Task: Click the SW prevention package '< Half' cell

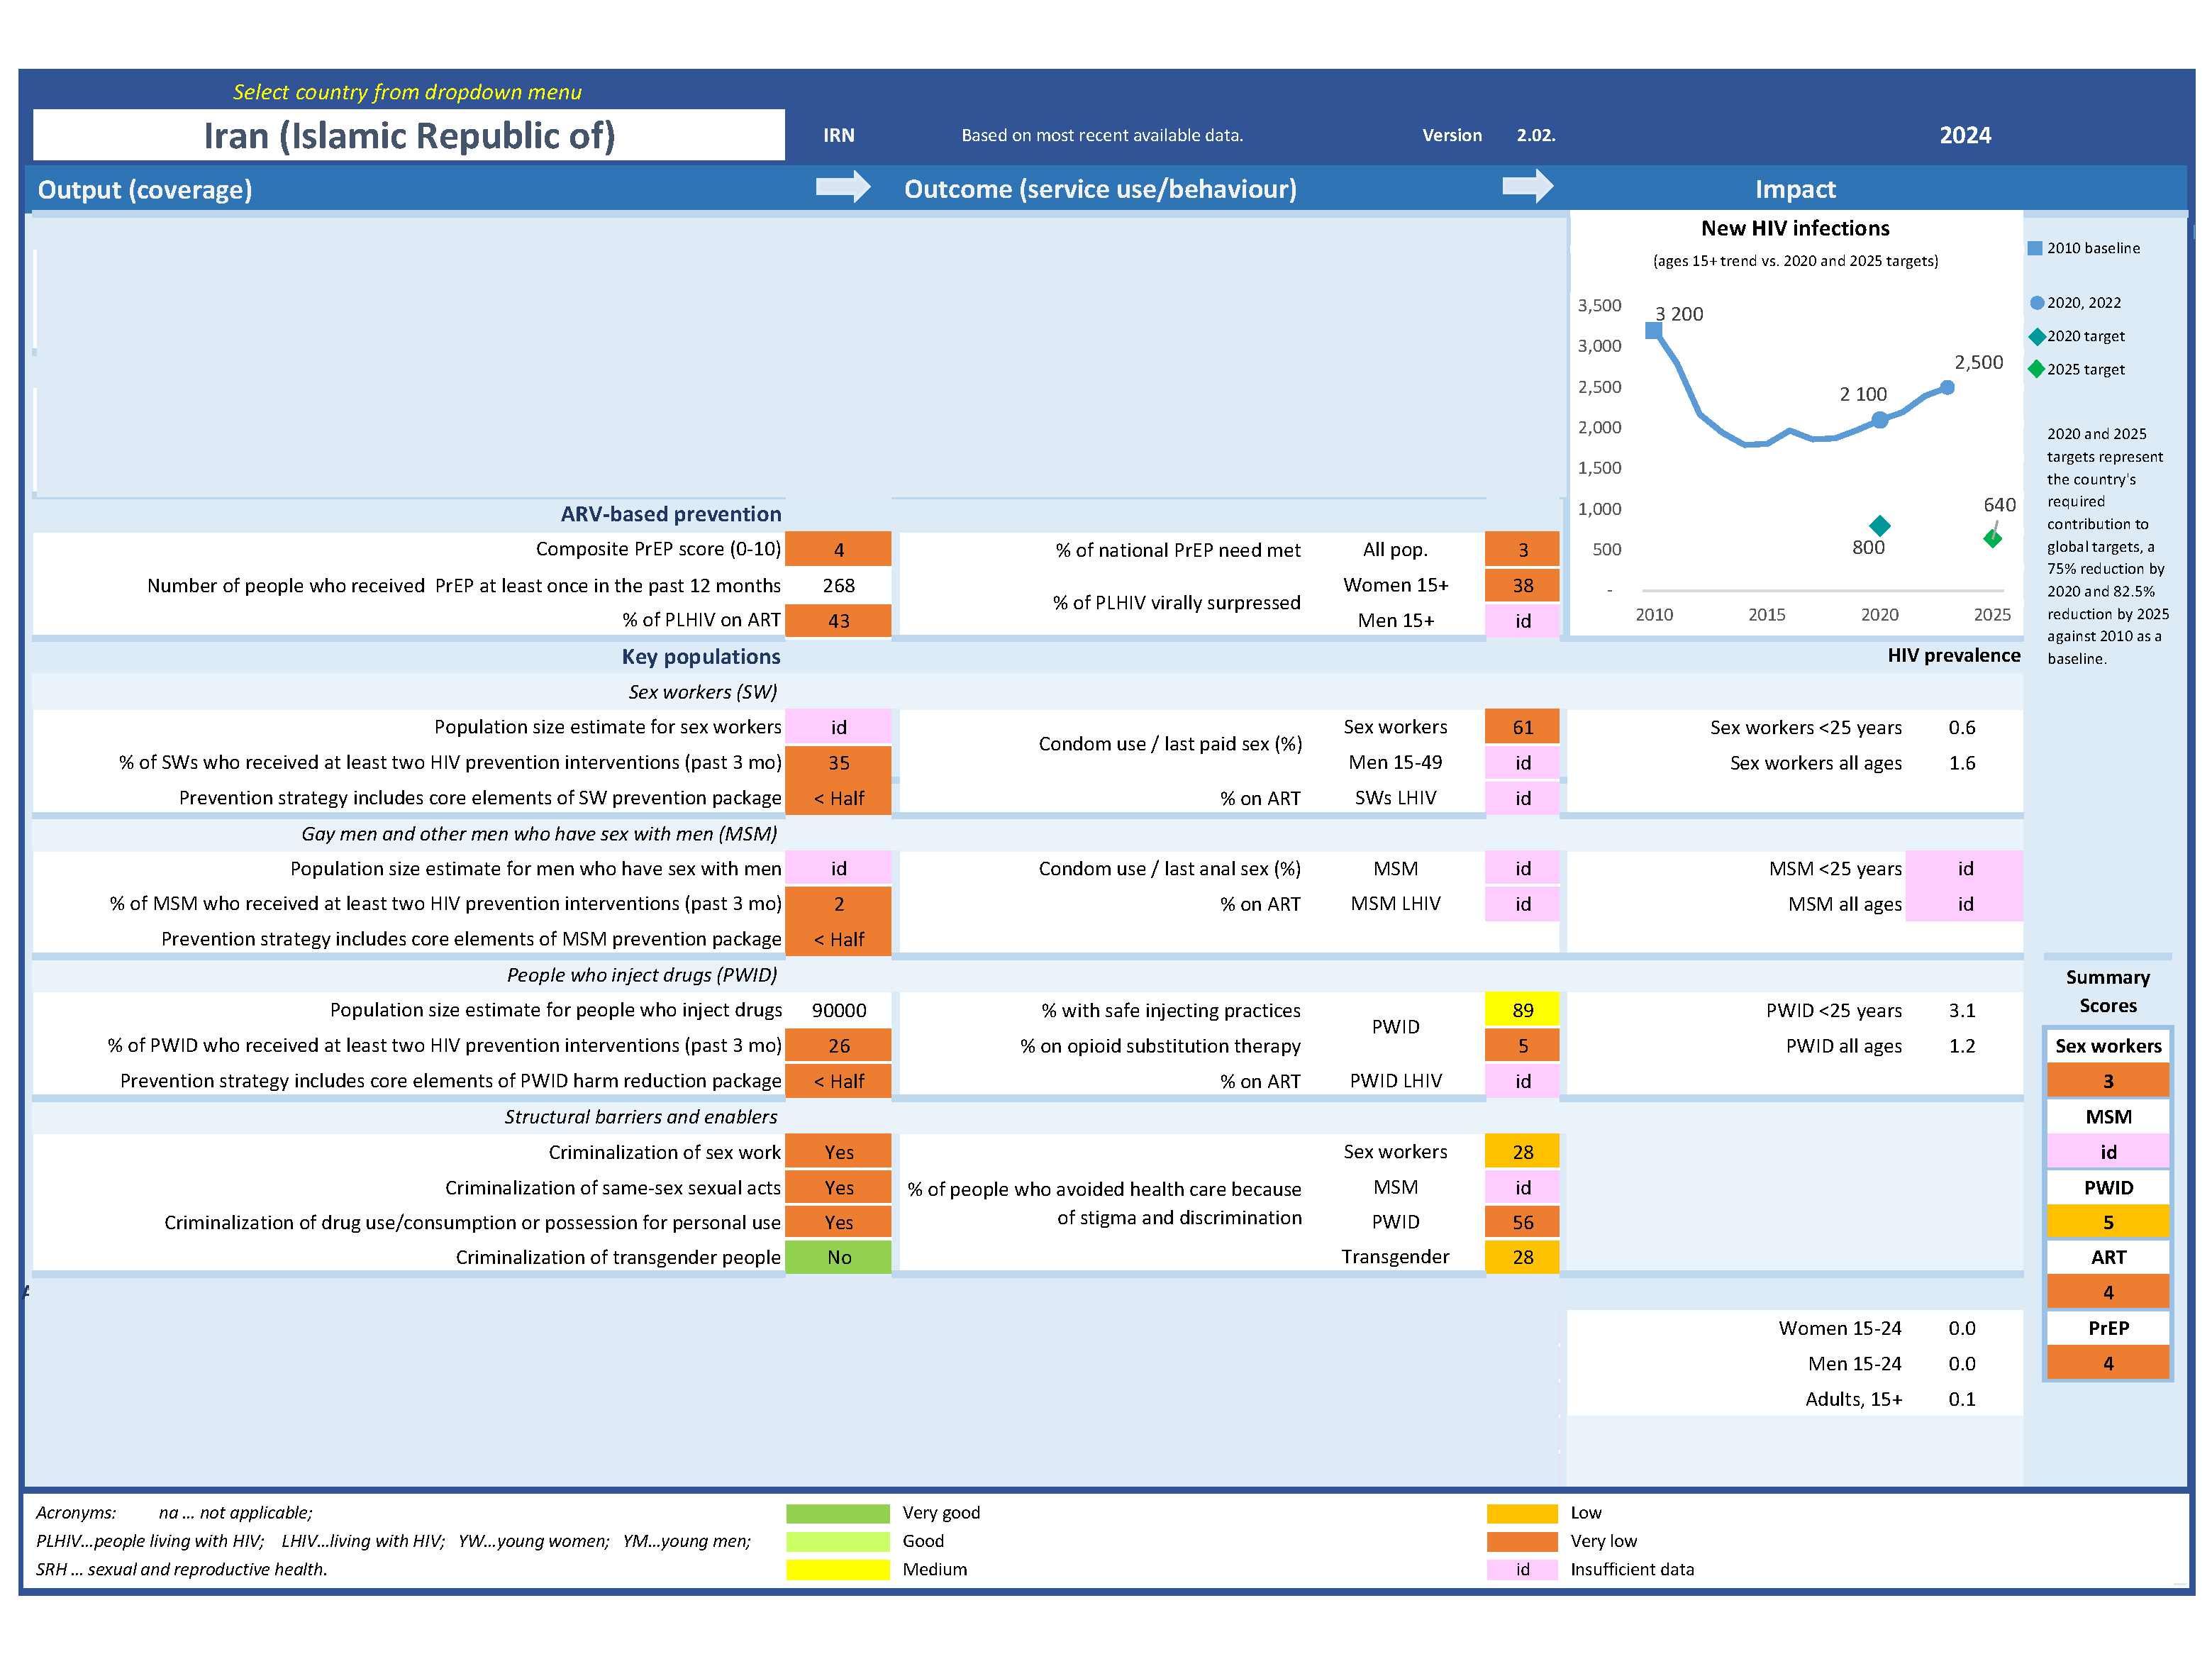Action: pos(838,798)
